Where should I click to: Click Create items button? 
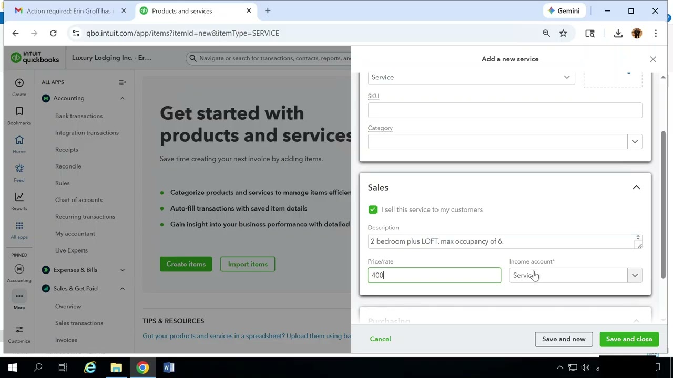click(186, 264)
